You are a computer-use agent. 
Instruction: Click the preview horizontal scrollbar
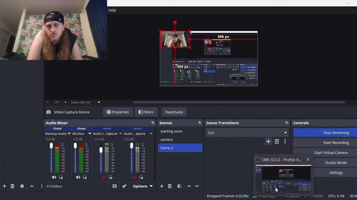239,102
